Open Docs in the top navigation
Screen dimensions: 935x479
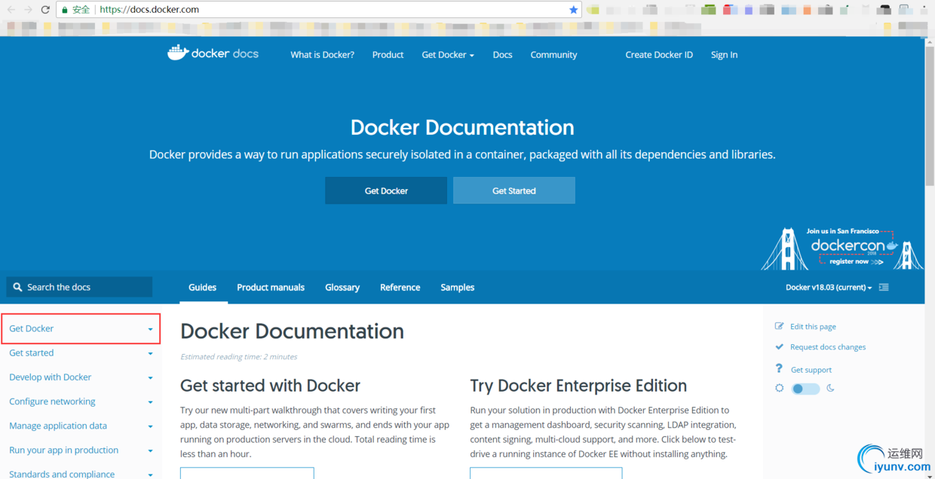(502, 55)
